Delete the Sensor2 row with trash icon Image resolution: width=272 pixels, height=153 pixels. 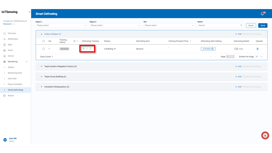click(257, 49)
